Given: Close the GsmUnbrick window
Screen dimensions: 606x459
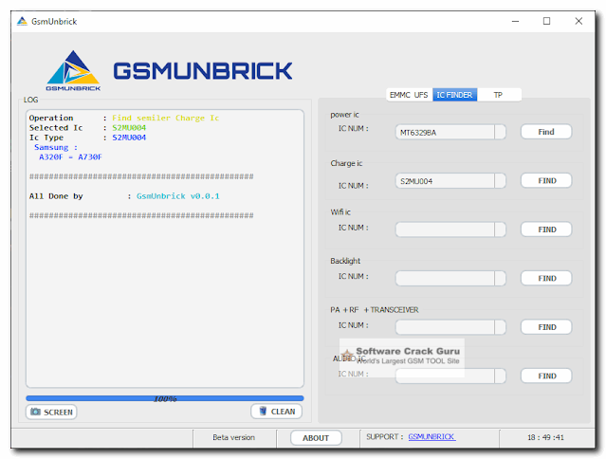Looking at the screenshot, I should coord(578,21).
